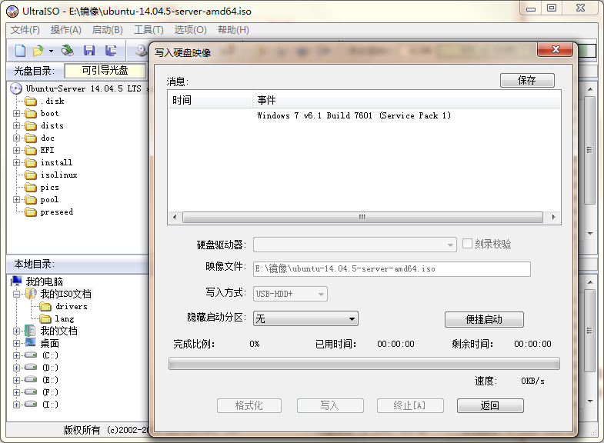
Task: Click the 保存 button in dialog
Action: click(x=527, y=81)
